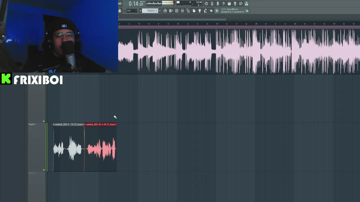Click the horizontal scrollbar above the ruler
This screenshot has height=202, width=360.
point(172,19)
